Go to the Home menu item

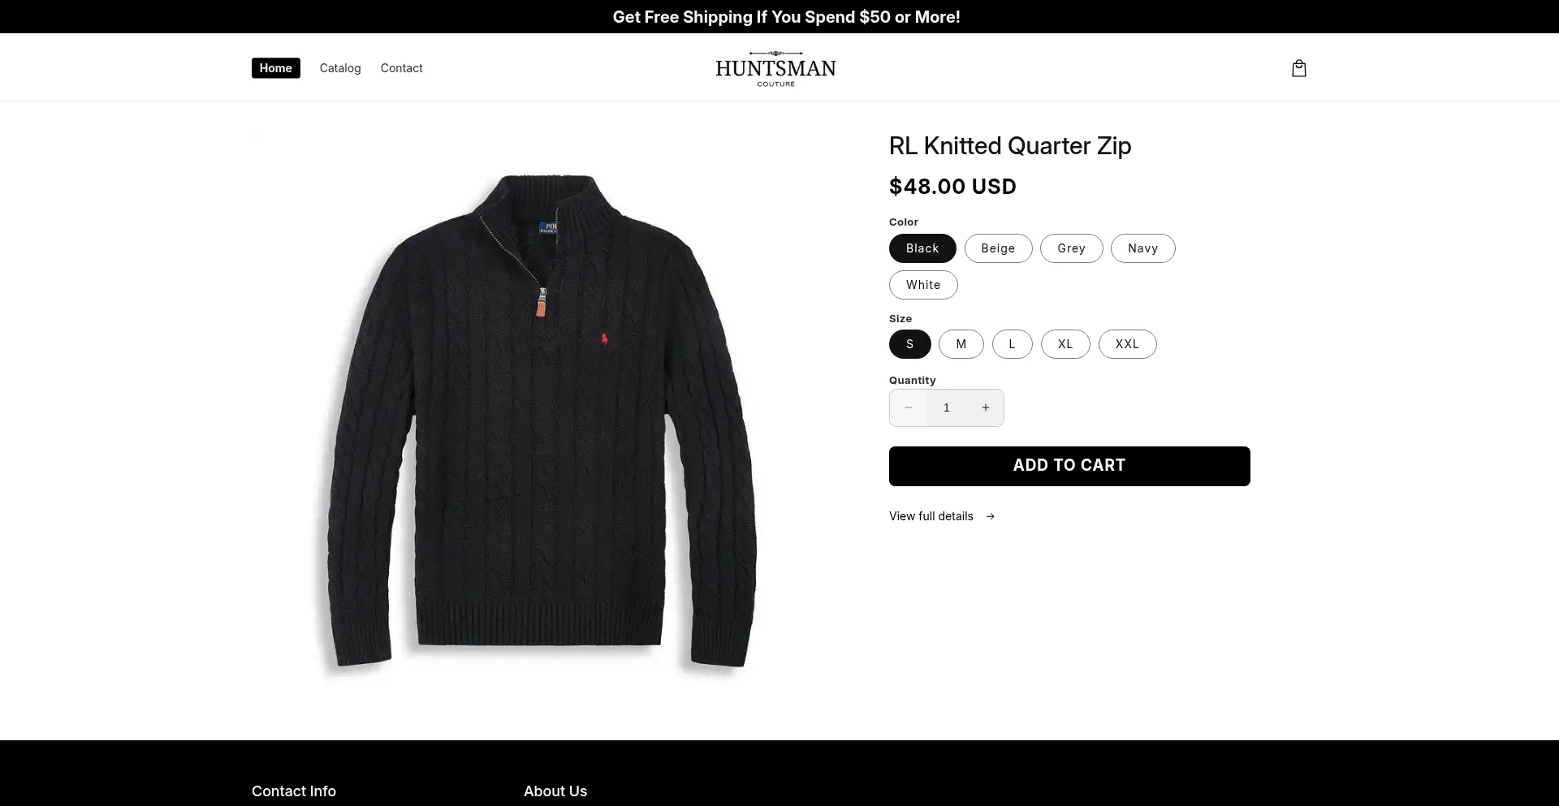[276, 68]
